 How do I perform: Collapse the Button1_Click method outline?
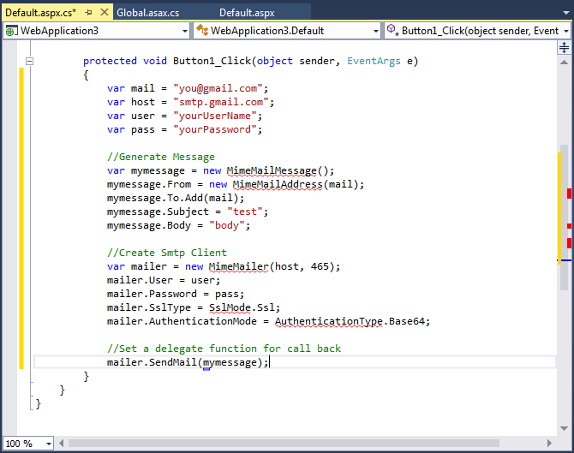(x=30, y=61)
